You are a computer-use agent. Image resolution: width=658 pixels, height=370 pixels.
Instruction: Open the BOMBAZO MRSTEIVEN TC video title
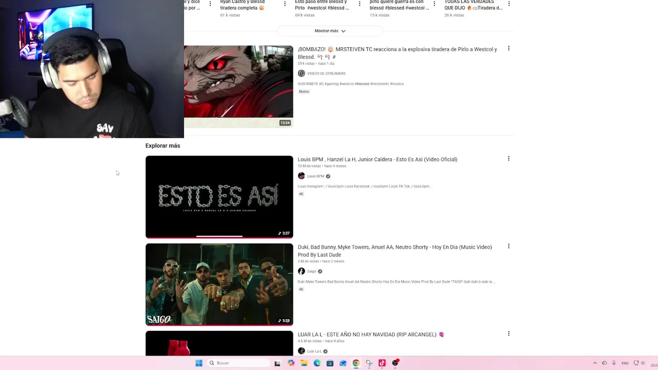[x=397, y=53]
